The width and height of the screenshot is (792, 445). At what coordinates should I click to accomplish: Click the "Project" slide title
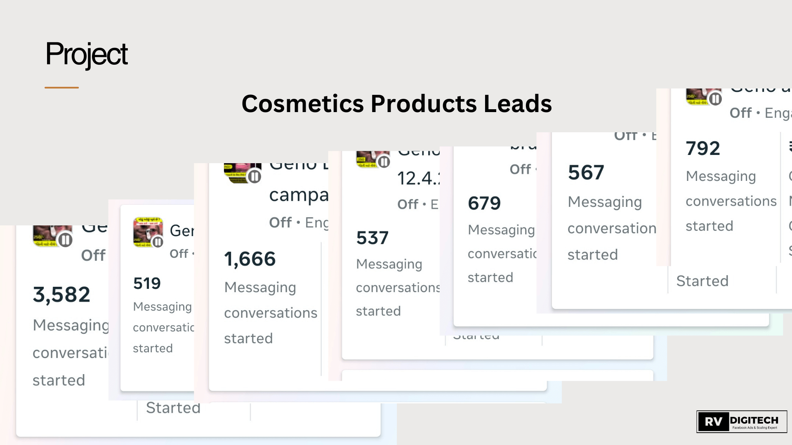(87, 54)
